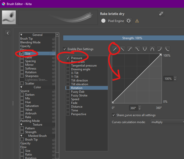The height and width of the screenshot is (159, 184).
Task: Enable the Darken color option
Action: [x=22, y=94]
